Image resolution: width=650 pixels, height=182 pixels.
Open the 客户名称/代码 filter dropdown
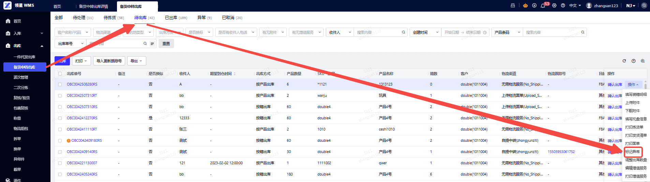[73, 32]
